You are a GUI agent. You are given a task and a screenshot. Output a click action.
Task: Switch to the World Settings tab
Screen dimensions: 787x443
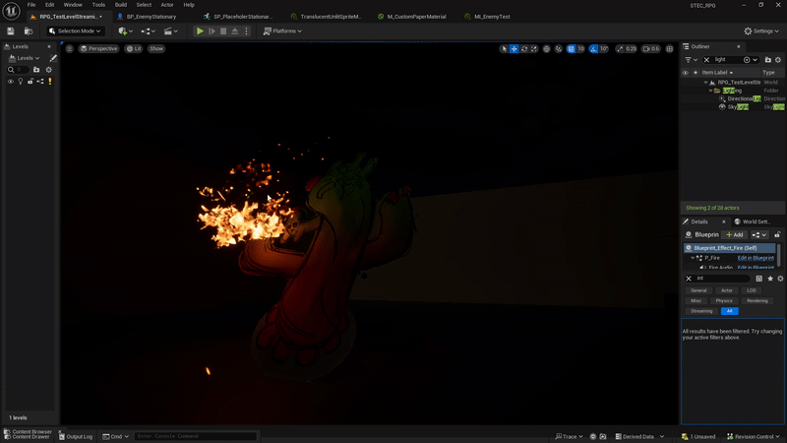pyautogui.click(x=752, y=221)
